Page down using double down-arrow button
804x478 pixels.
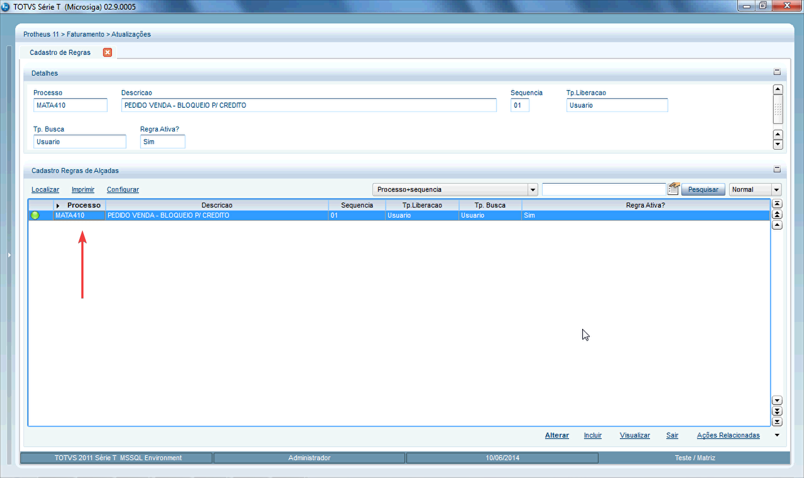pyautogui.click(x=777, y=411)
